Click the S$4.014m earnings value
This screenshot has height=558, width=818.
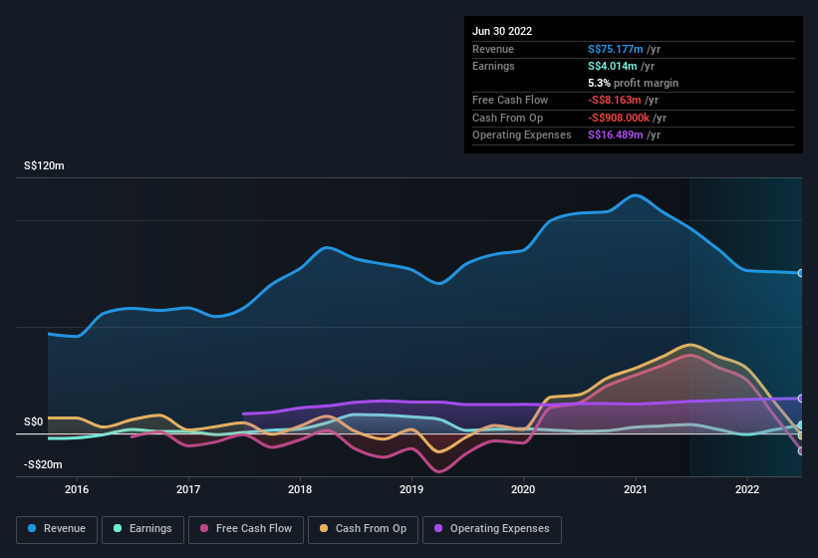[613, 66]
